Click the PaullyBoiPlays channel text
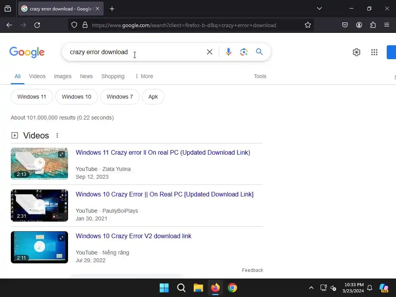The height and width of the screenshot is (297, 396). tap(120, 211)
